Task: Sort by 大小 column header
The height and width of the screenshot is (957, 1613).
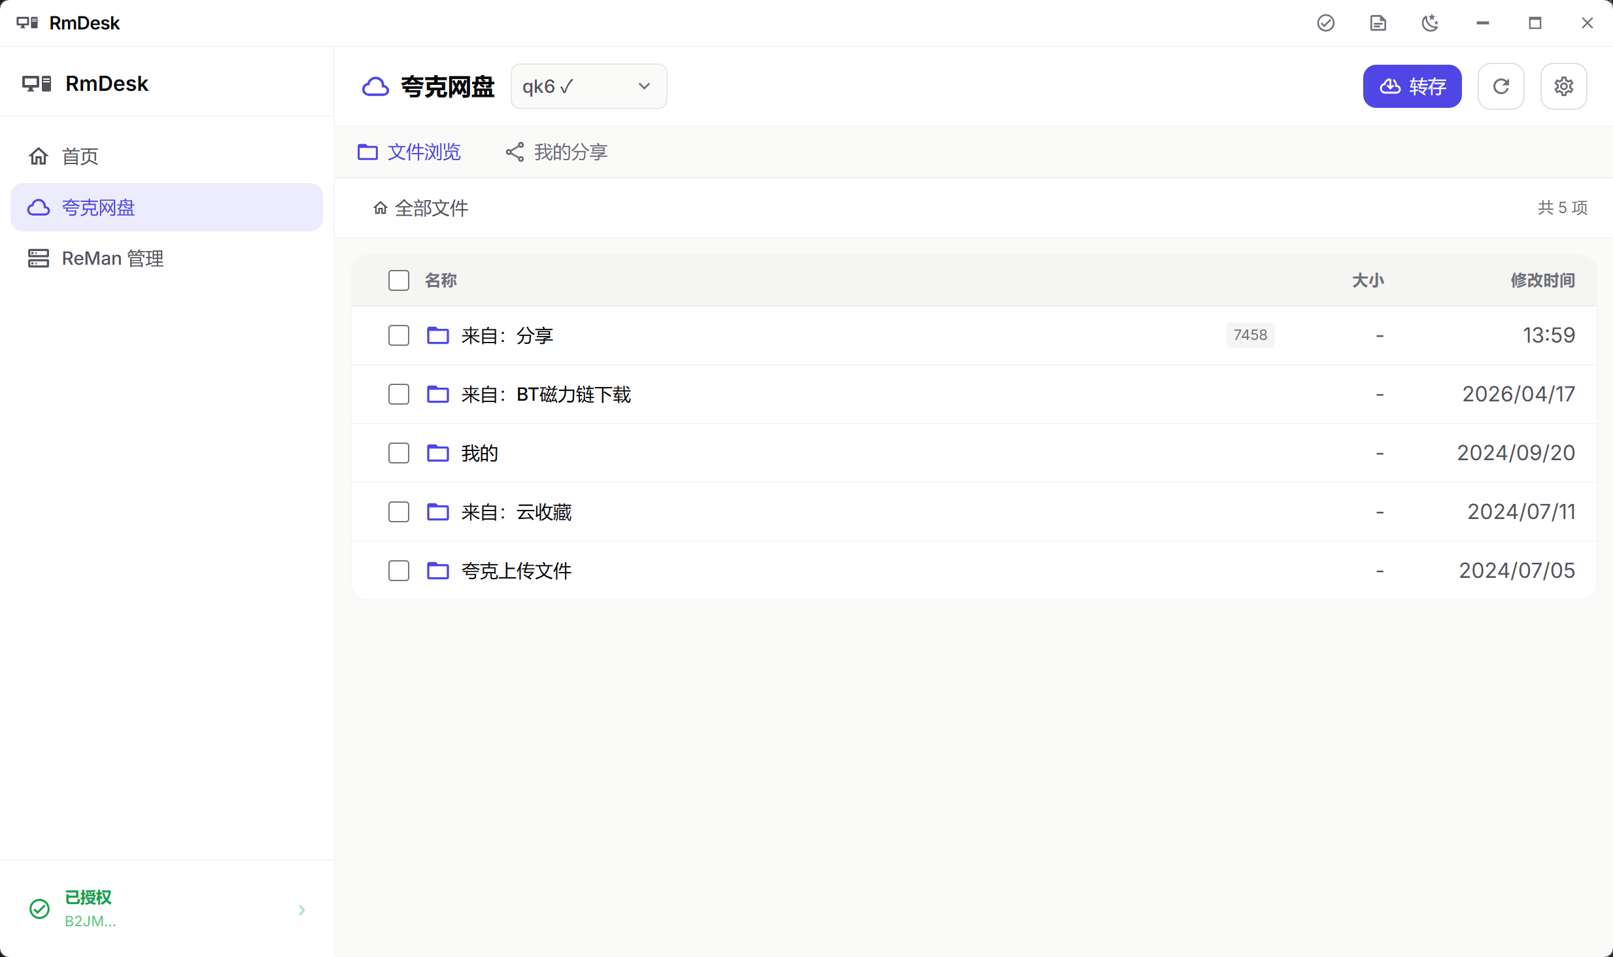Action: (1368, 280)
